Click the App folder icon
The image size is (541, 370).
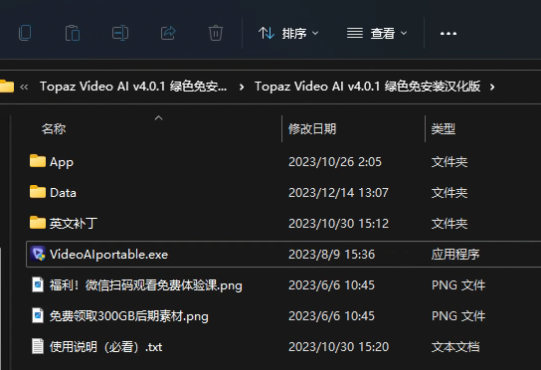[38, 161]
